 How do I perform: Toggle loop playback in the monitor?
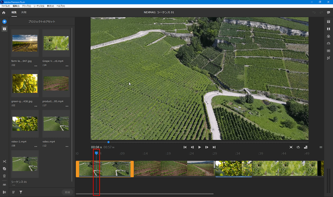pos(298,147)
